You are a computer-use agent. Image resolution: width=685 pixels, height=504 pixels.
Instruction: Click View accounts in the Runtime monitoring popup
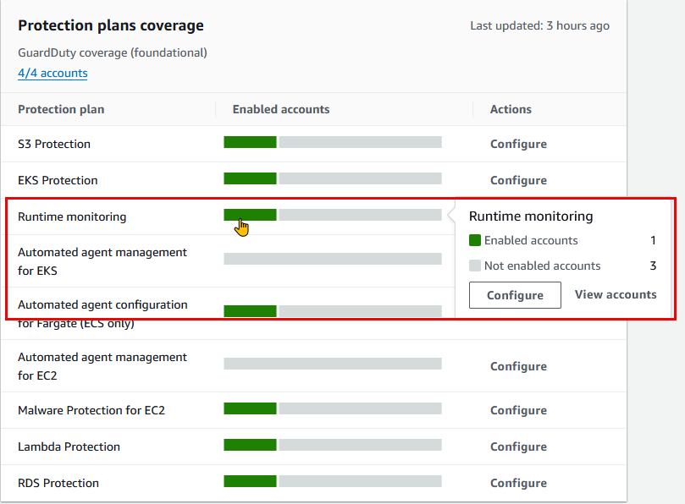(x=616, y=294)
